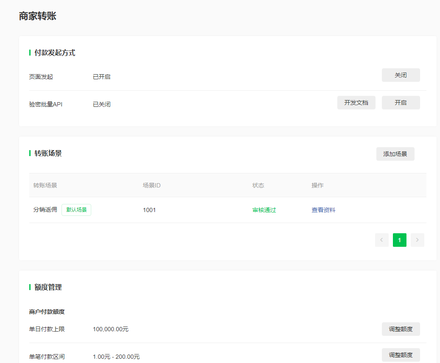Click 商户付款额度 subheading
Viewport: 440px width, 363px height.
(x=47, y=312)
